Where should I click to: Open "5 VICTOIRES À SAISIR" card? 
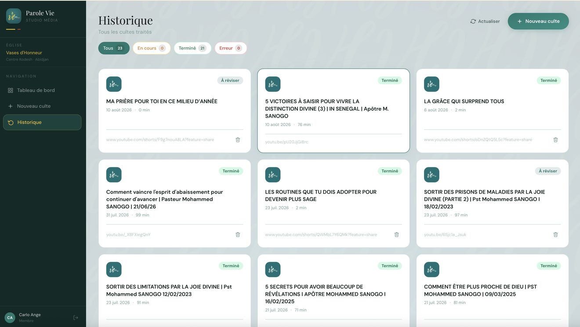coord(333,111)
